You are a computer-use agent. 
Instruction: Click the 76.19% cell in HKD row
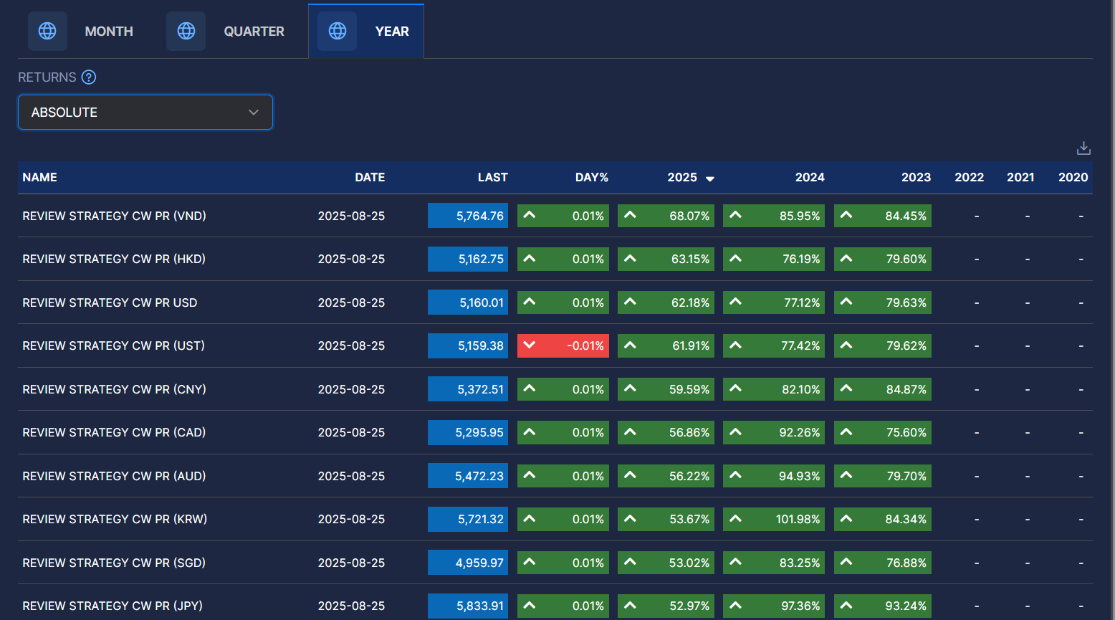(774, 259)
